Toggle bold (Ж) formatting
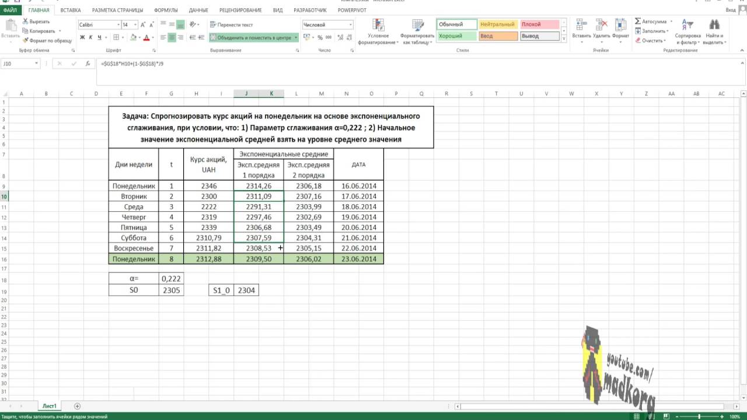747x420 pixels. click(x=82, y=37)
